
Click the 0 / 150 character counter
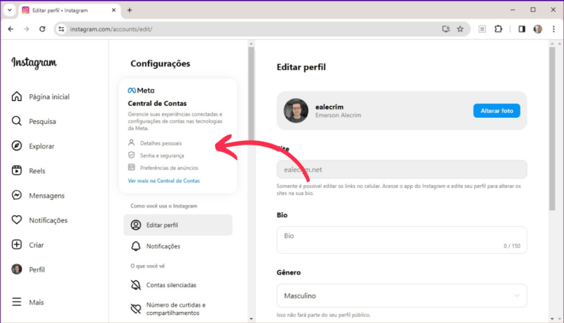[512, 246]
